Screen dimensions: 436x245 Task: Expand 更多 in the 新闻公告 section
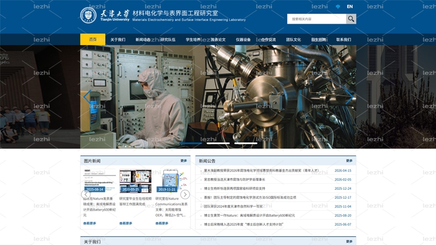(x=349, y=161)
